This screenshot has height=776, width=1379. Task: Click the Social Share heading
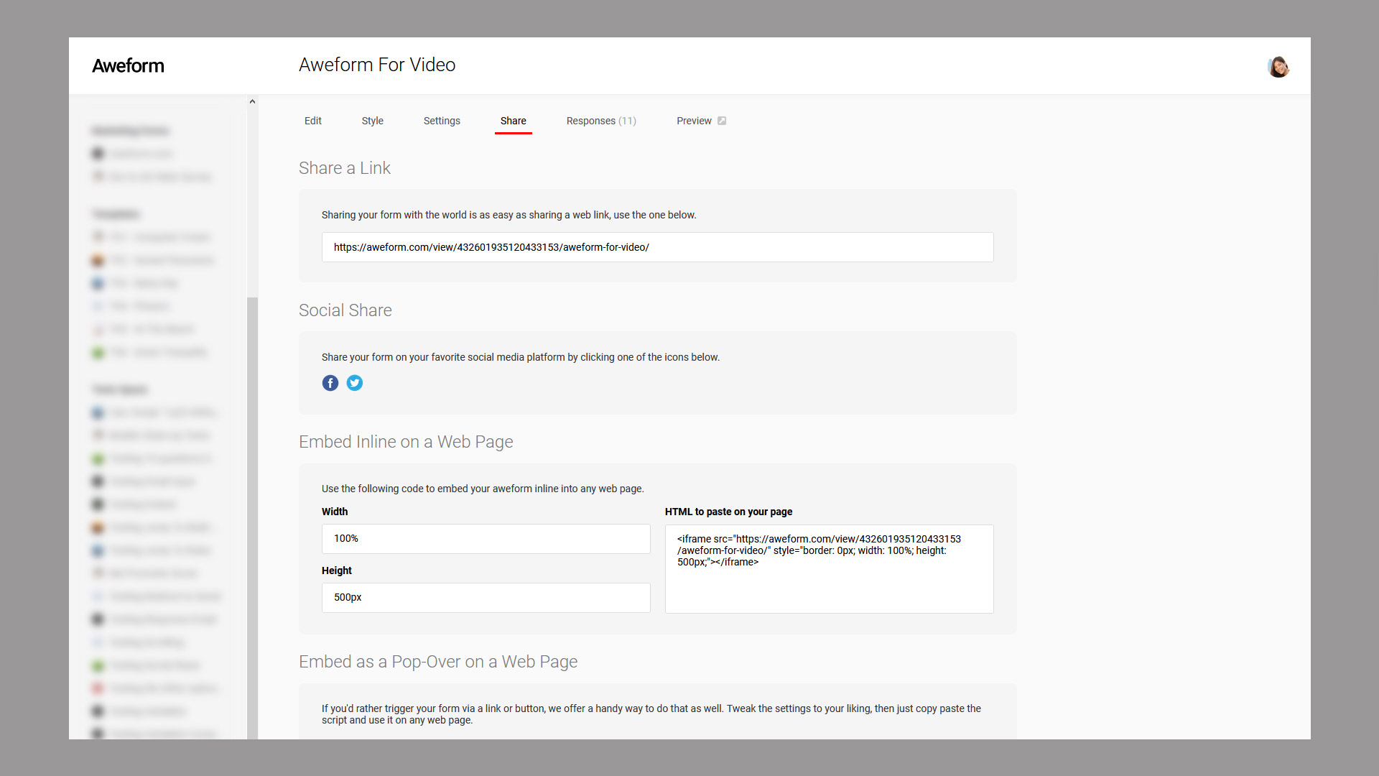click(345, 310)
